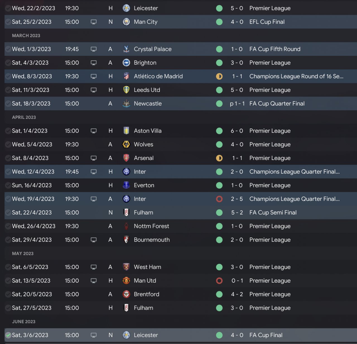Click the Brentford club crest icon
Viewport: 357px width, 344px height.
click(x=126, y=294)
